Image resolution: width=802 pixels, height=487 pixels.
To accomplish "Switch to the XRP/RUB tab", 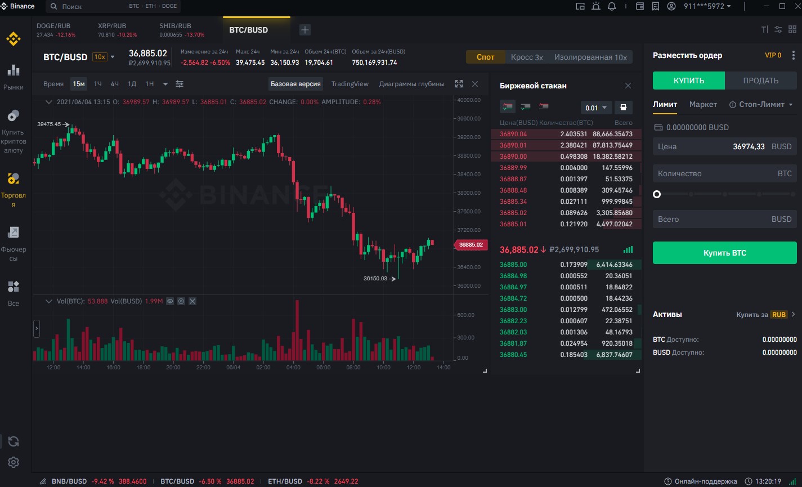I will click(x=118, y=30).
